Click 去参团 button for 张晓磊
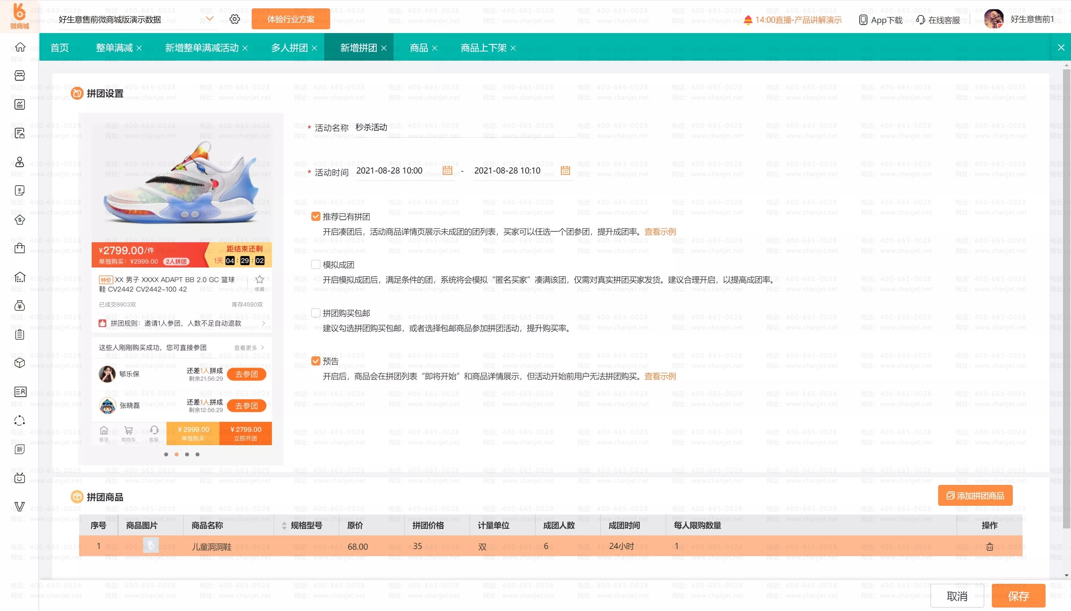Screen dimensions: 1071x611 (246, 406)
